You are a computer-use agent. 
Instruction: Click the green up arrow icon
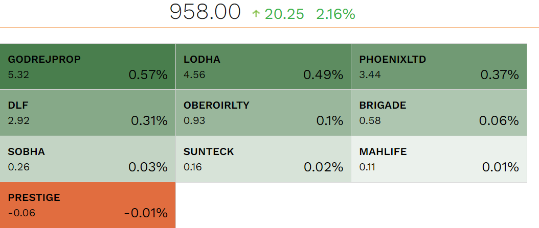point(256,14)
